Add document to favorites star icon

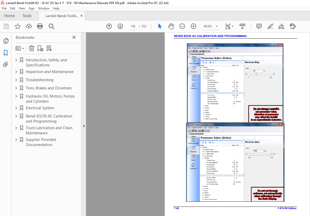[17, 26]
